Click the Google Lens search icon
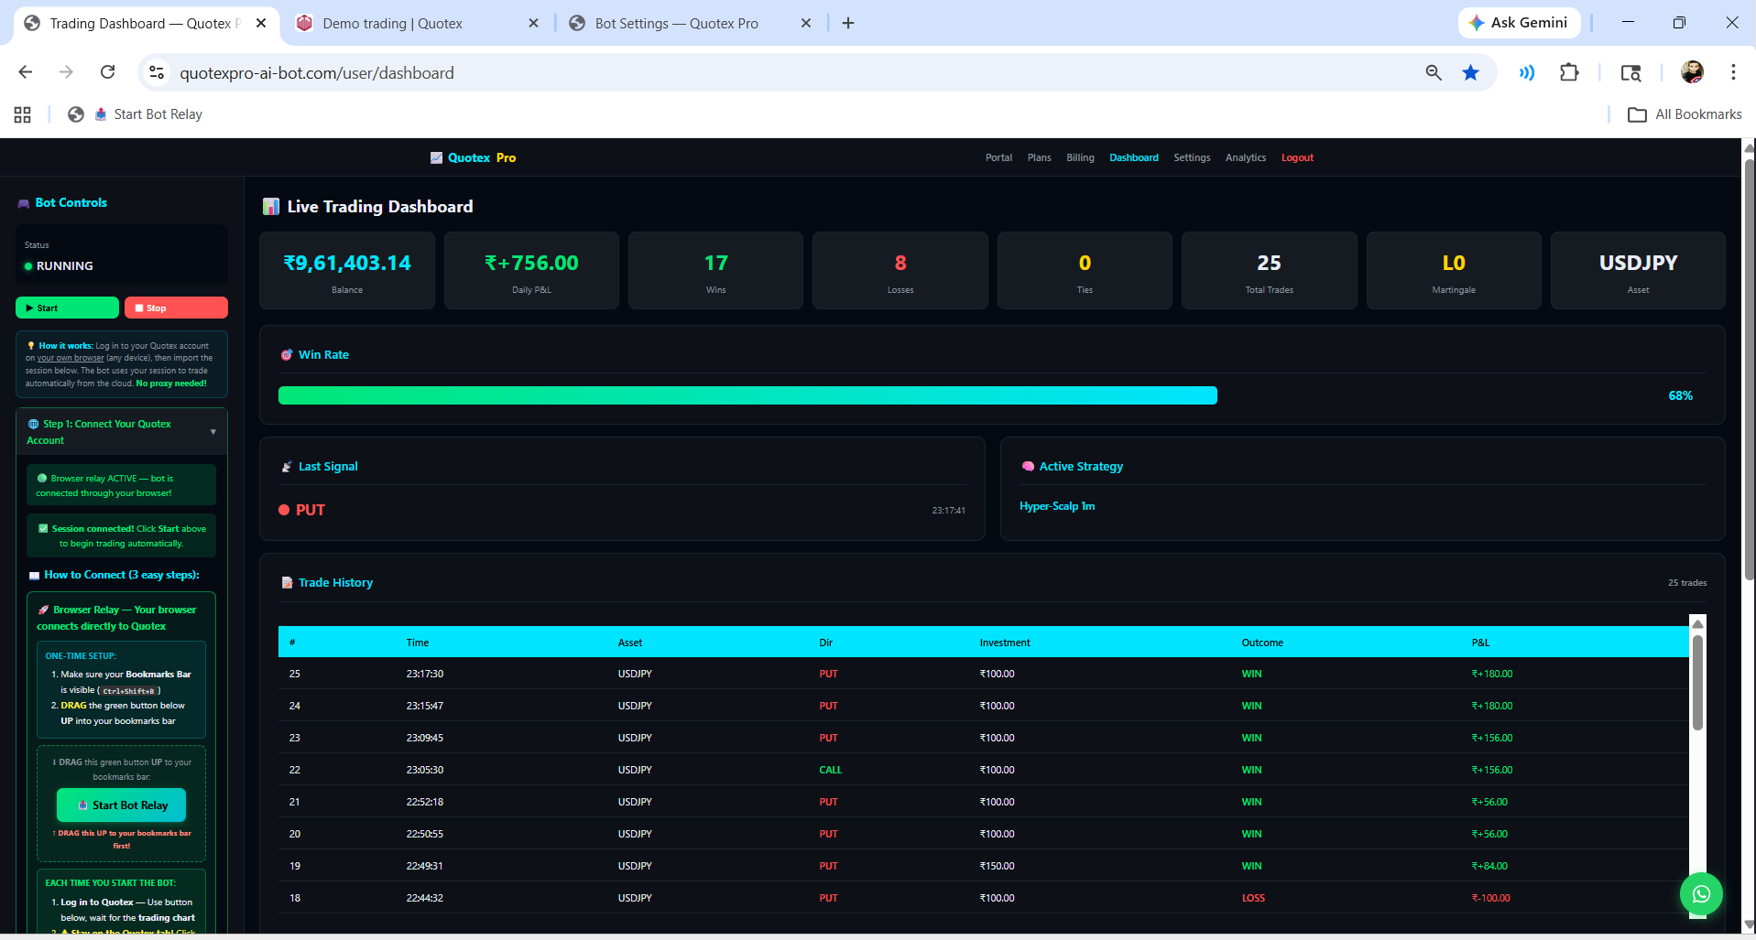This screenshot has height=940, width=1756. [1631, 72]
